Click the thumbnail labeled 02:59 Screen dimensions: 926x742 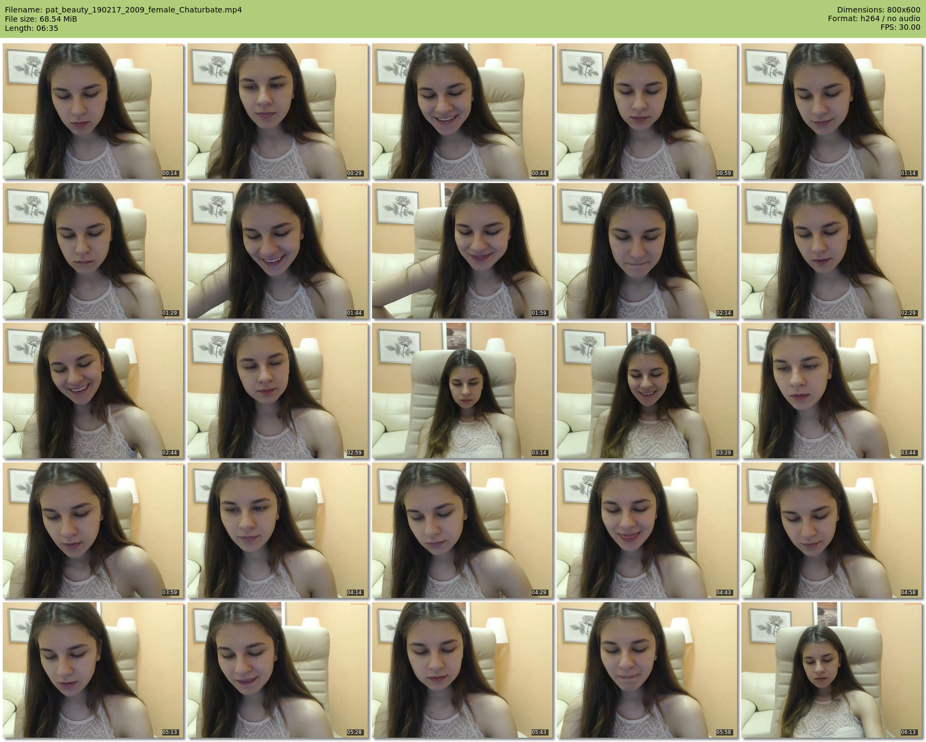point(278,390)
